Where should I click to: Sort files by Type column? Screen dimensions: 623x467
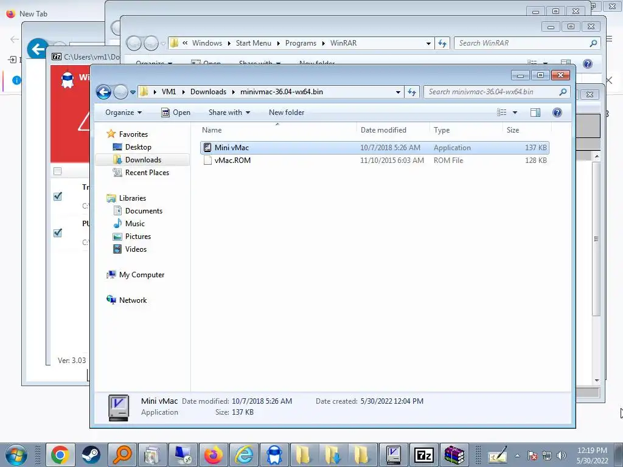pyautogui.click(x=466, y=130)
